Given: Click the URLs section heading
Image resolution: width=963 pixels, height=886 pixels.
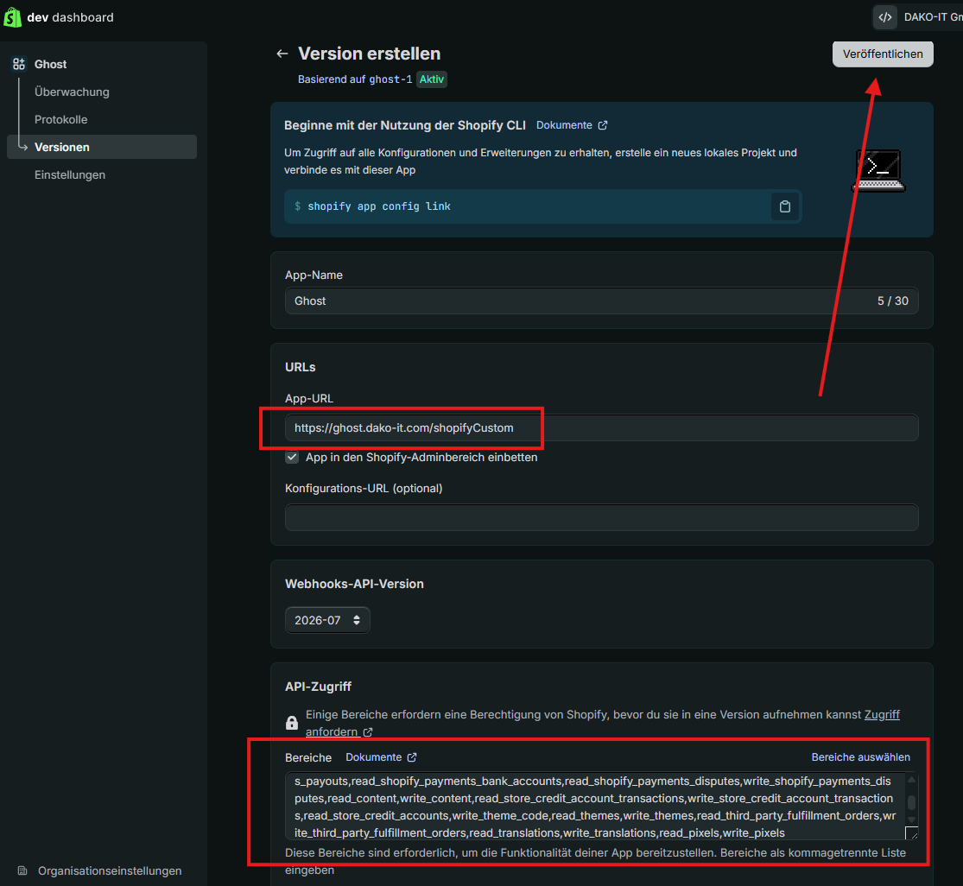Looking at the screenshot, I should (301, 367).
